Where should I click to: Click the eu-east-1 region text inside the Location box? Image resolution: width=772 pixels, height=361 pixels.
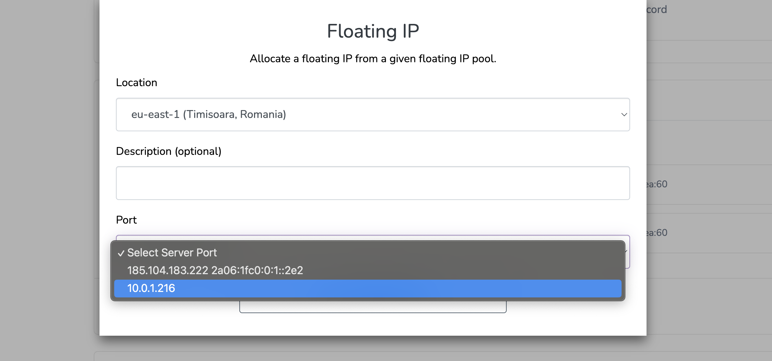coord(209,115)
